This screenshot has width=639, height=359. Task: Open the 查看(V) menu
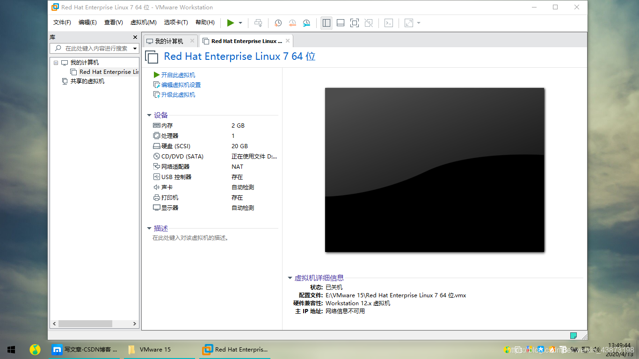pos(113,22)
